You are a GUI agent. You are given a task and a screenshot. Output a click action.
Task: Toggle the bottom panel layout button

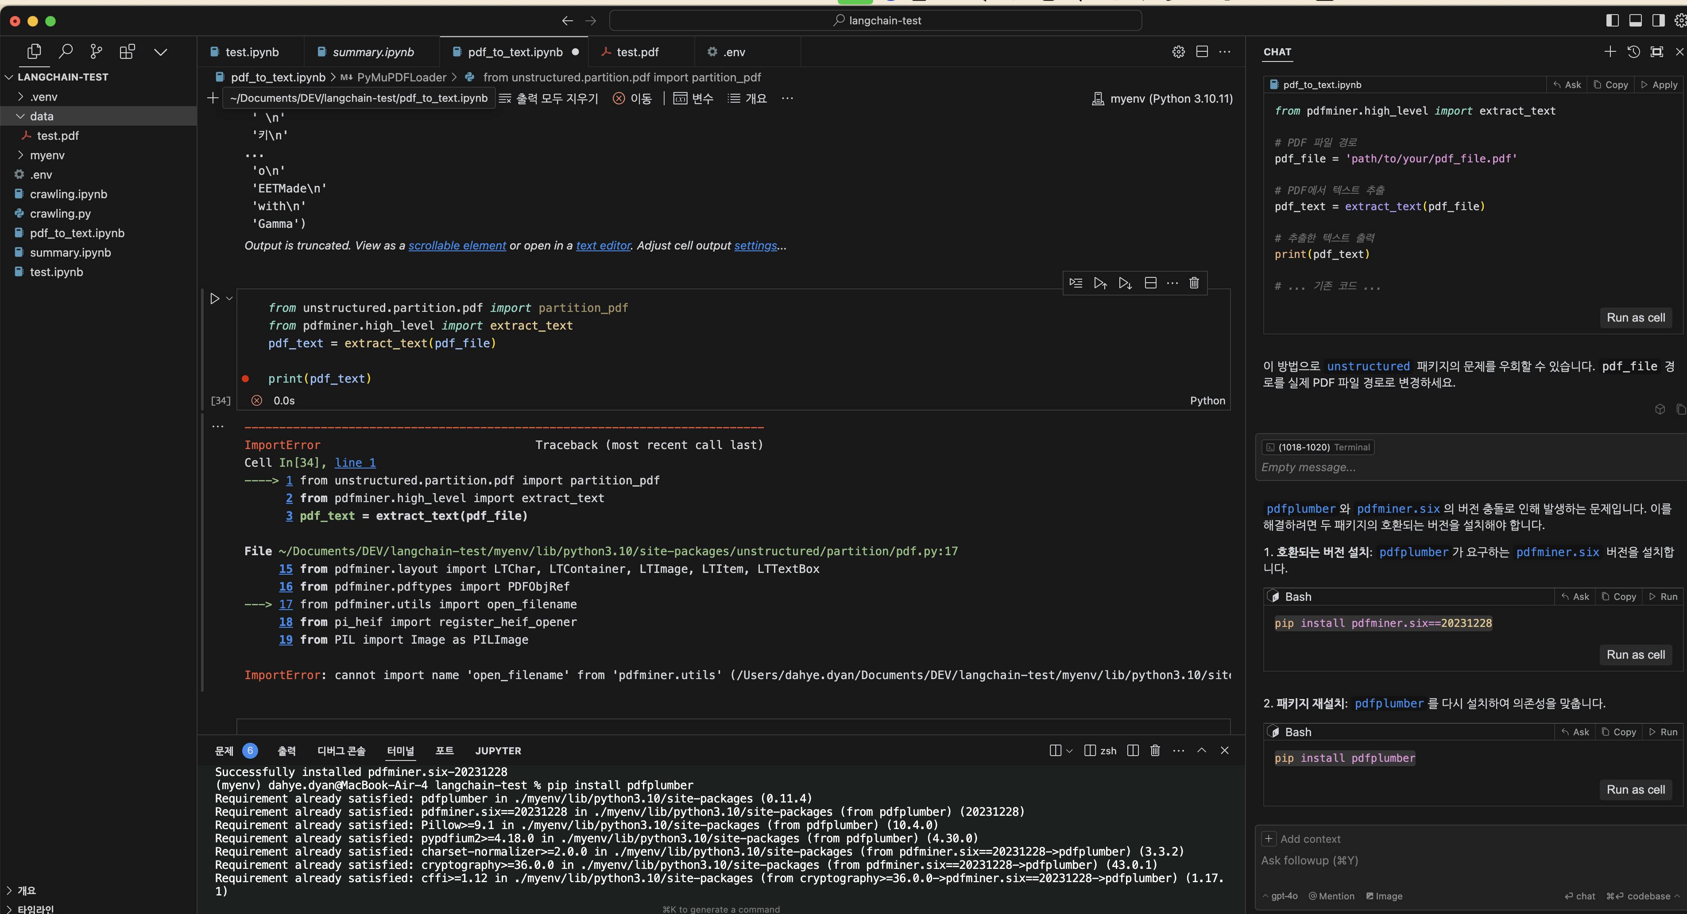[1635, 20]
